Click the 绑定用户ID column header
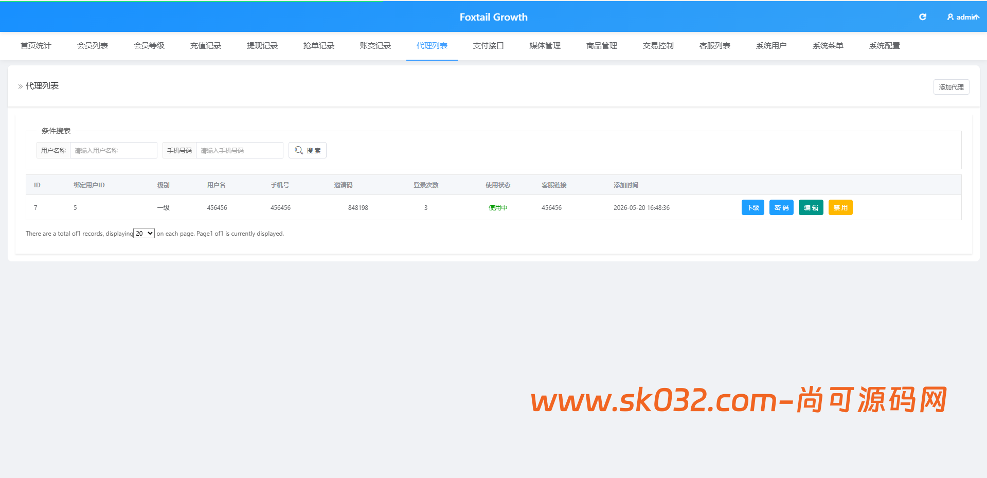Viewport: 987px width, 478px height. pos(89,185)
